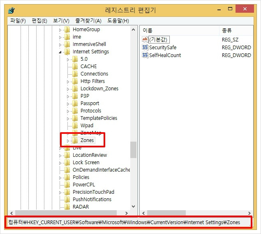Click the values pane horizontal scrollbar thumb
The image size is (261, 234).
166,213
